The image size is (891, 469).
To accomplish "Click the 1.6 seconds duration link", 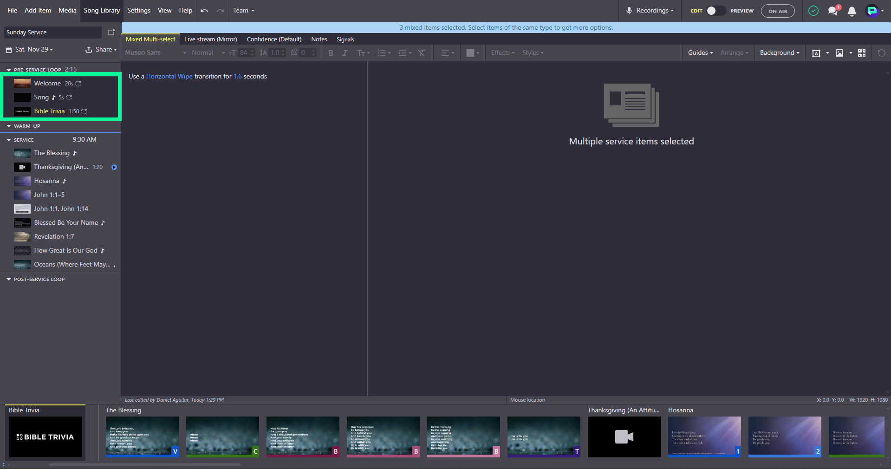I will pyautogui.click(x=237, y=77).
